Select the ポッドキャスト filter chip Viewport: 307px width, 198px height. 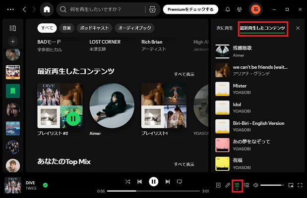coord(94,28)
